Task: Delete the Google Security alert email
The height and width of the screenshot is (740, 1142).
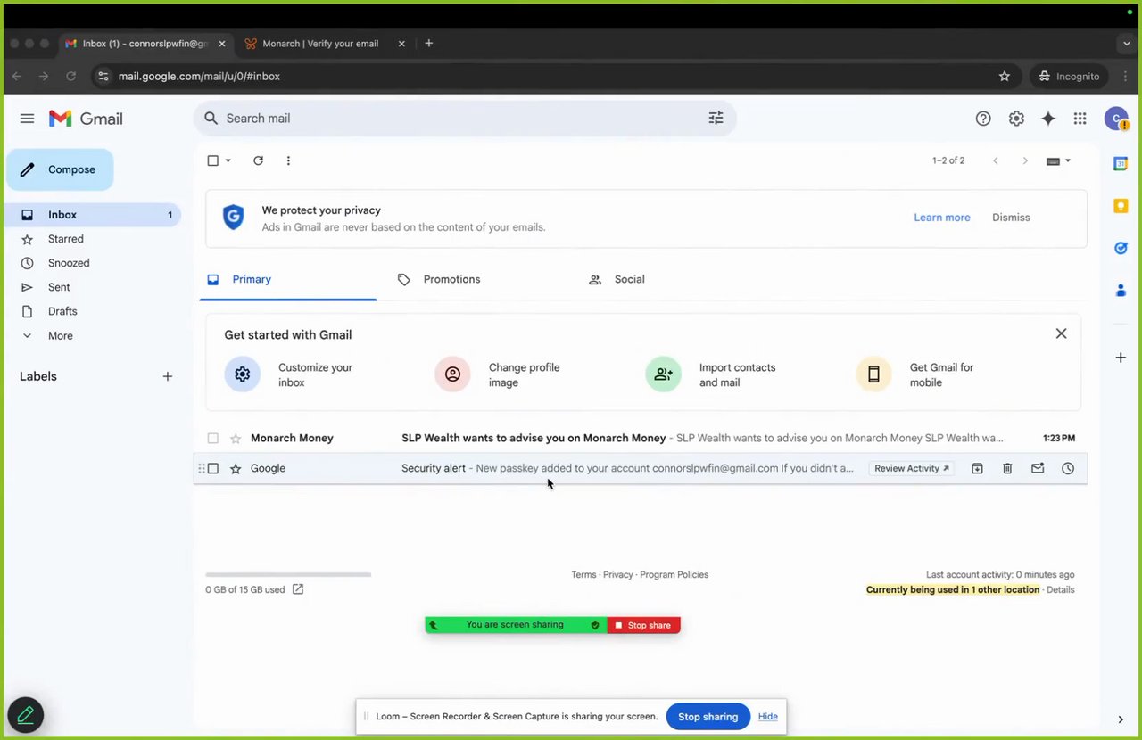Action: pos(1007,468)
